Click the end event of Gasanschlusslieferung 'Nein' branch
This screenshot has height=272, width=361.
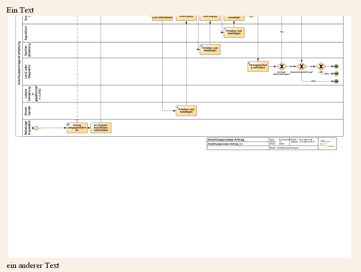[x=337, y=81]
